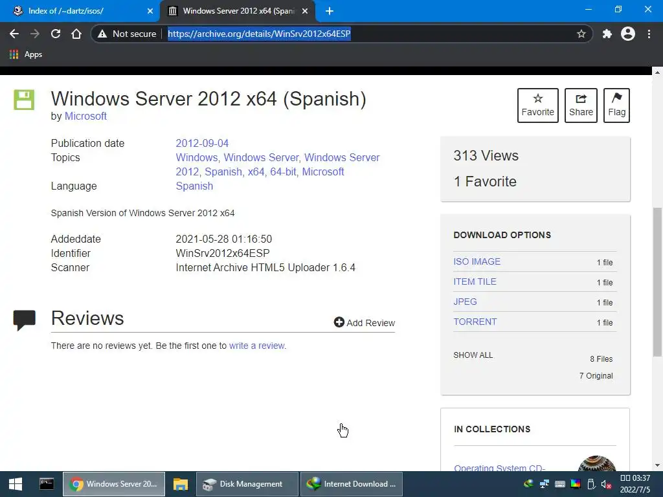Open the Windows Start menu
The width and height of the screenshot is (663, 497).
click(x=16, y=484)
